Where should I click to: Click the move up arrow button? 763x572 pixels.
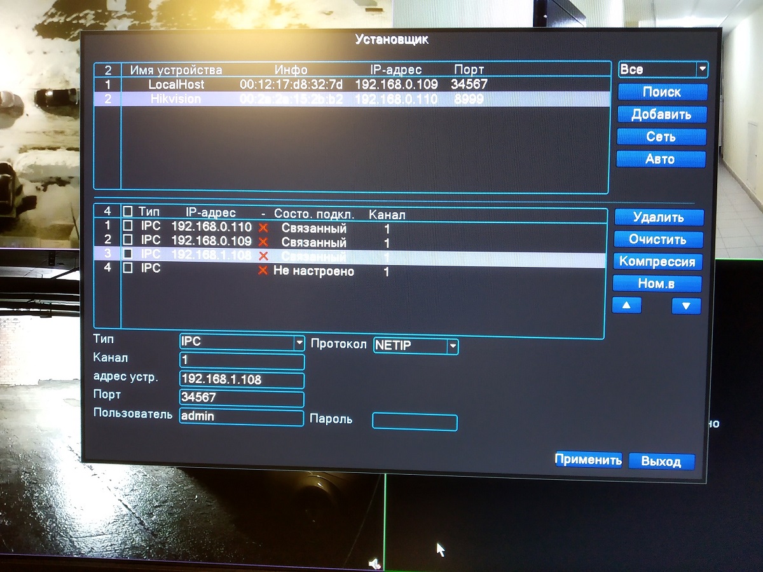[x=626, y=306]
